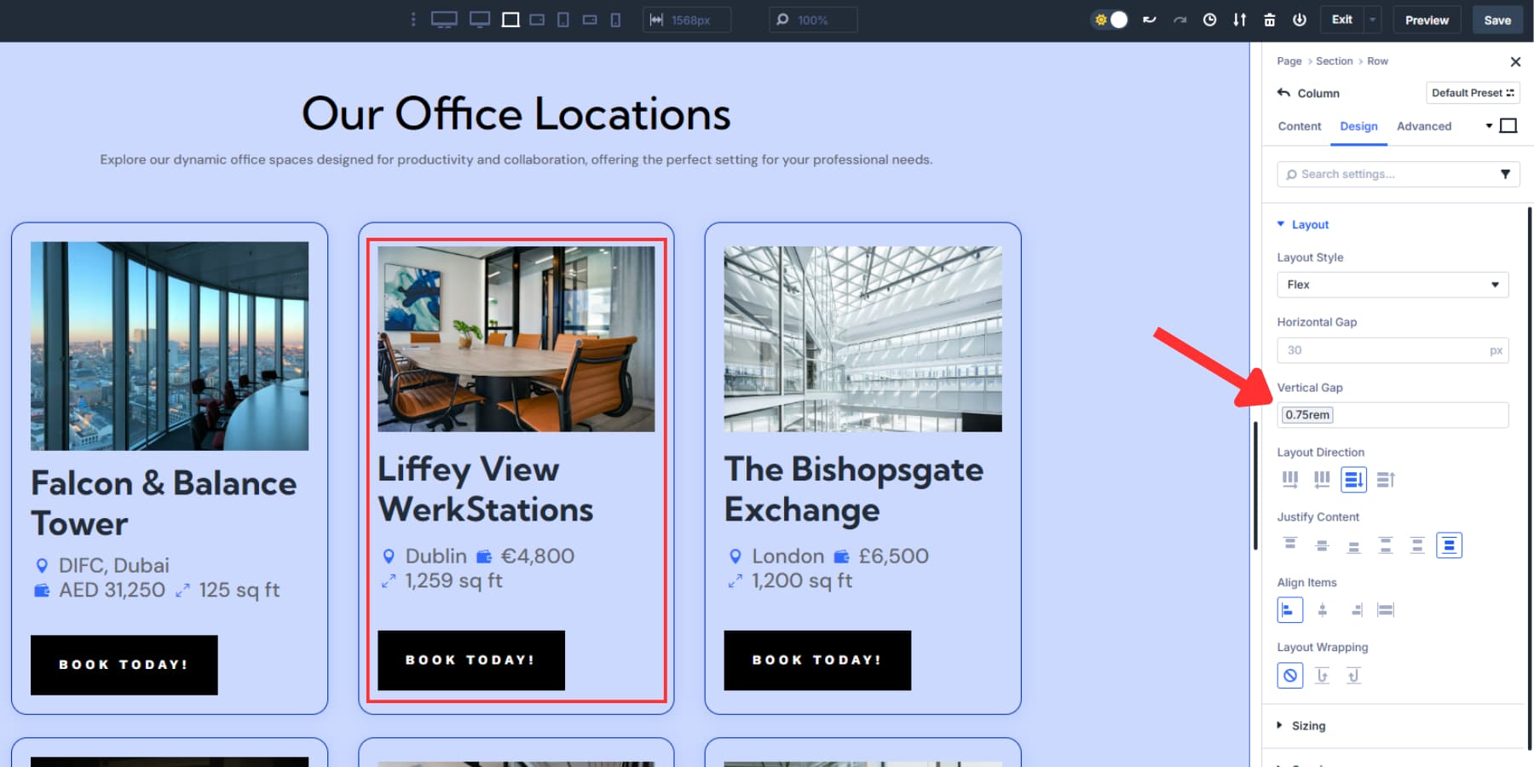Toggle the light/dark theme switch
This screenshot has height=767, width=1534.
(x=1108, y=19)
